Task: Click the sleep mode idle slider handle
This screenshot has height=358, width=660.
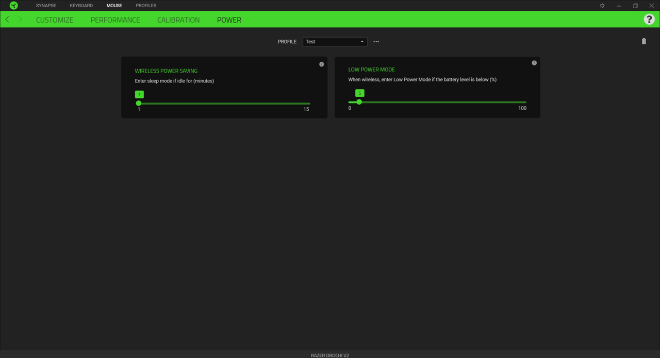Action: point(139,104)
